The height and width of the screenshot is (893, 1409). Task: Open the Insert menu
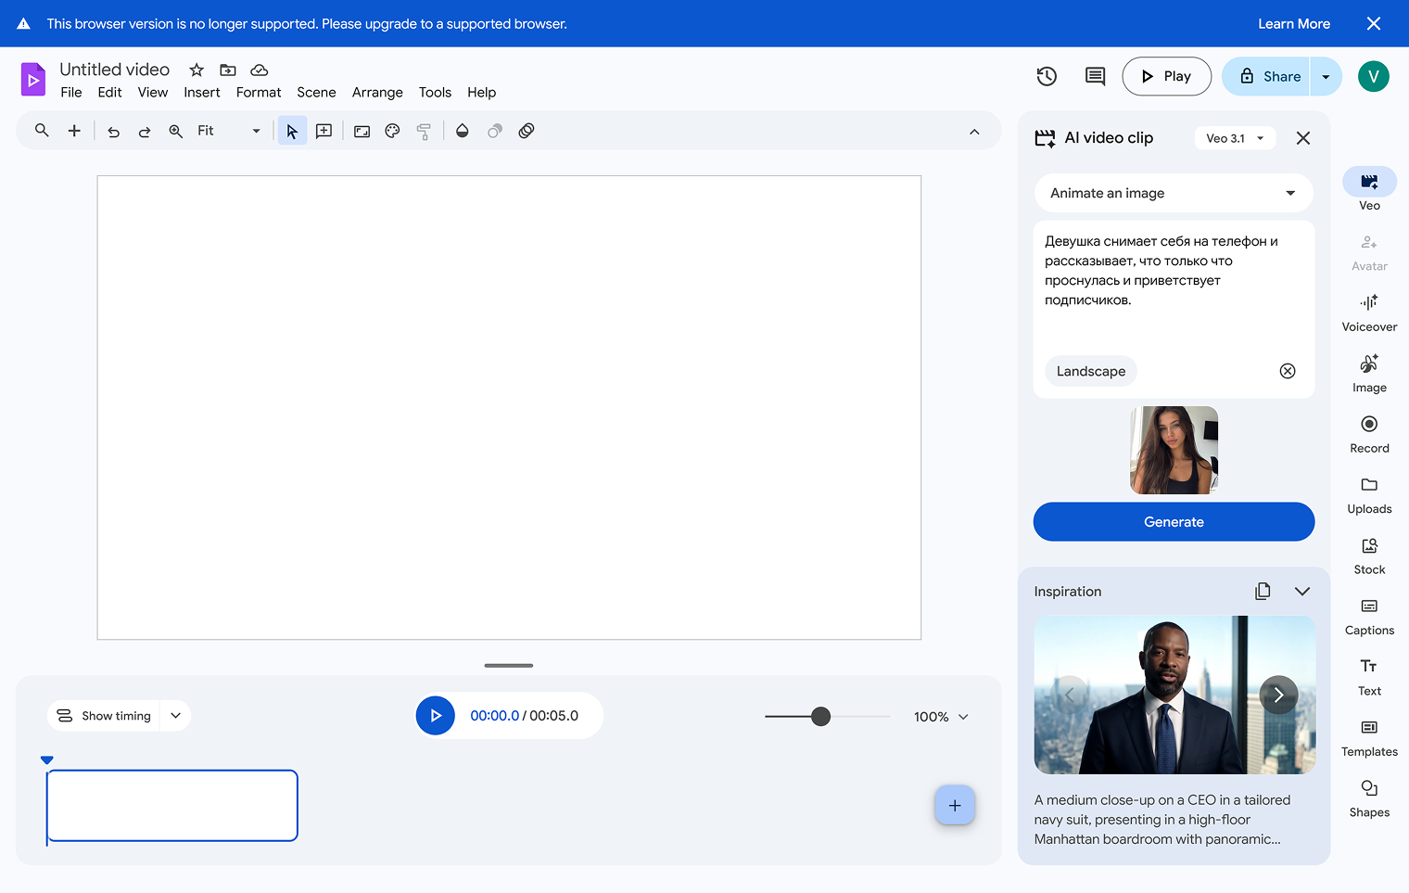(x=202, y=93)
